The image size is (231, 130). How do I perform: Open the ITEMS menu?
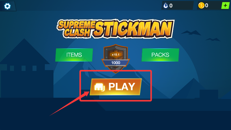tap(74, 55)
